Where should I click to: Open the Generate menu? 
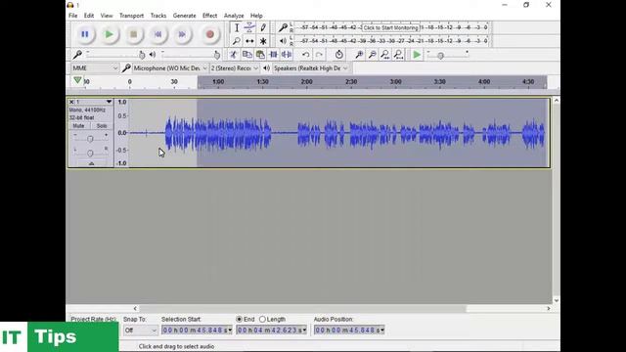pos(185,16)
